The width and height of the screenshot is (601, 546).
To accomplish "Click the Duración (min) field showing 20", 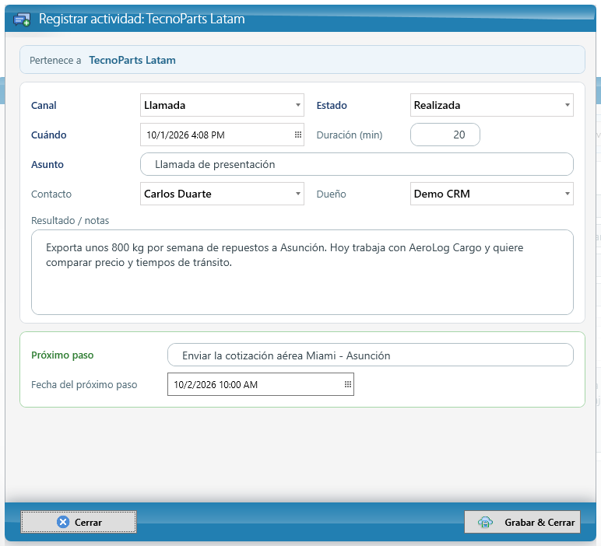I will click(x=445, y=135).
